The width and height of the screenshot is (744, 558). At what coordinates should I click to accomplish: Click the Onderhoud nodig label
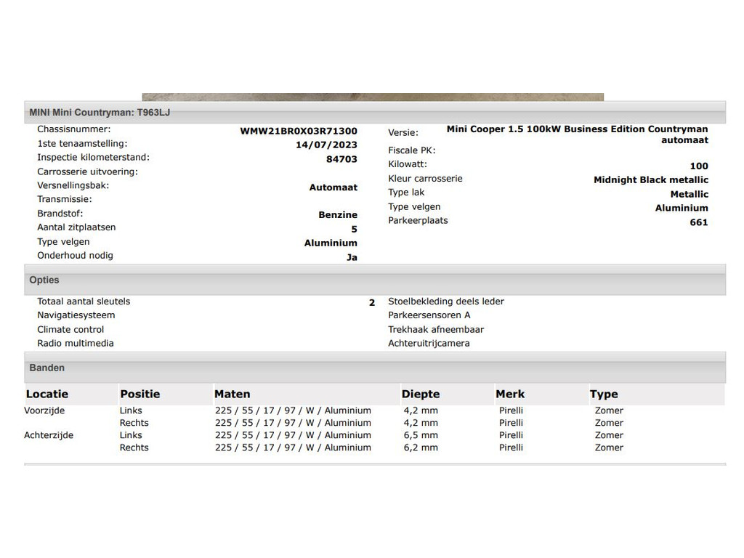pyautogui.click(x=76, y=255)
